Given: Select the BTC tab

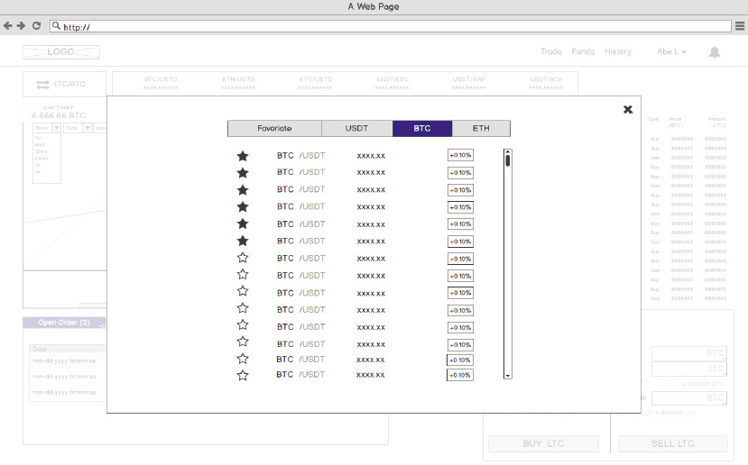Looking at the screenshot, I should click(422, 128).
